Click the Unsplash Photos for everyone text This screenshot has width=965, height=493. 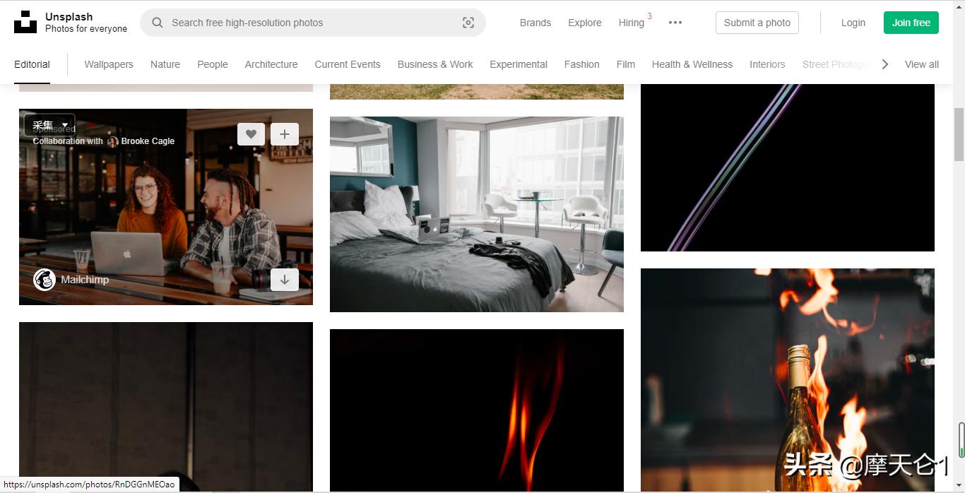coord(86,23)
